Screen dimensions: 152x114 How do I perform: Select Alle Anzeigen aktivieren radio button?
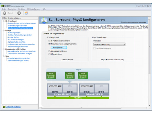pyautogui.click(x=49, y=51)
